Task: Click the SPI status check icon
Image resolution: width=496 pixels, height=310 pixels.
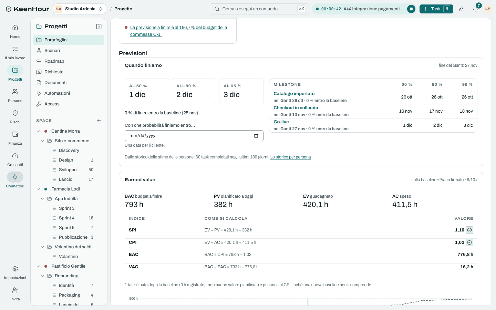Action: click(469, 230)
